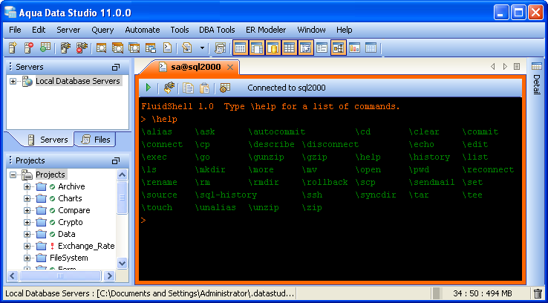The width and height of the screenshot is (548, 303).
Task: Click the Tools menu
Action: click(180, 30)
